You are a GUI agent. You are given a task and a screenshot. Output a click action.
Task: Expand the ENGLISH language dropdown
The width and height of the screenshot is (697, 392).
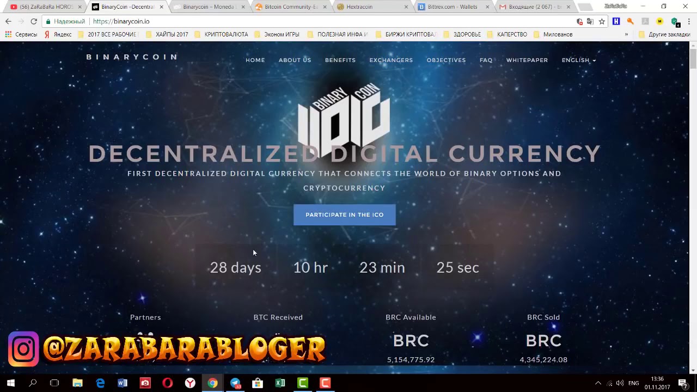579,60
